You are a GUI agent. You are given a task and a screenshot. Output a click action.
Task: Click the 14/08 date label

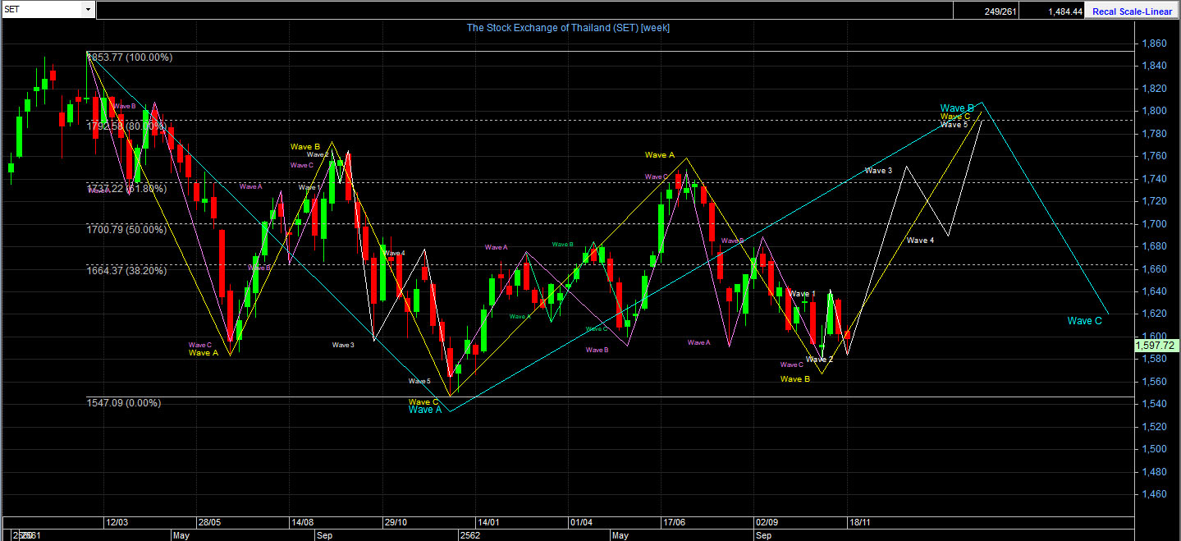pos(303,522)
